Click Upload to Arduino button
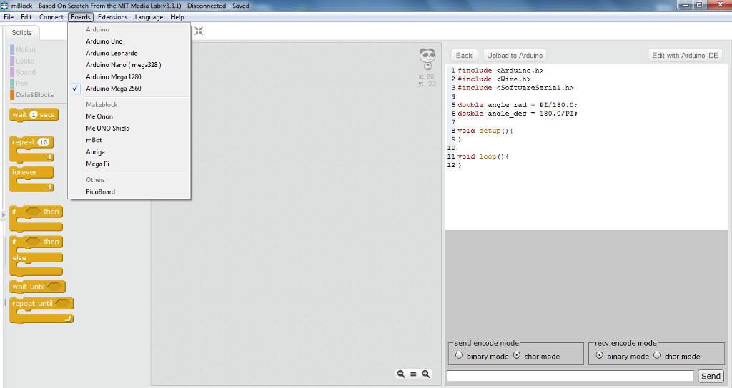The image size is (732, 388). [x=515, y=55]
